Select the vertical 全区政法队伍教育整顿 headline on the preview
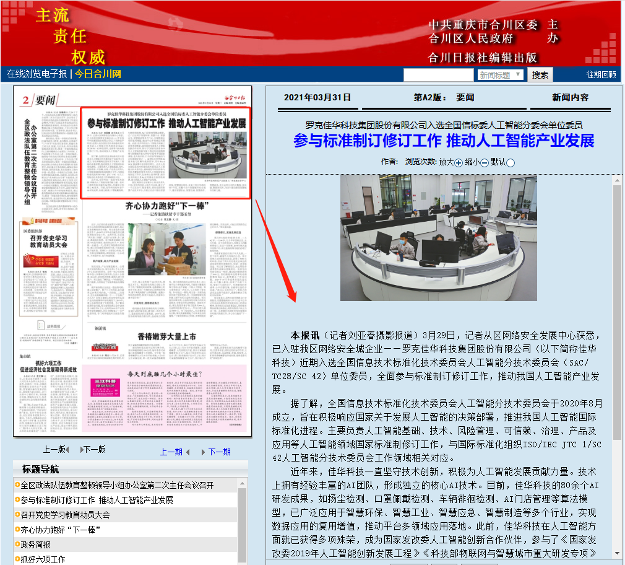Image resolution: width=625 pixels, height=565 pixels. tap(30, 162)
